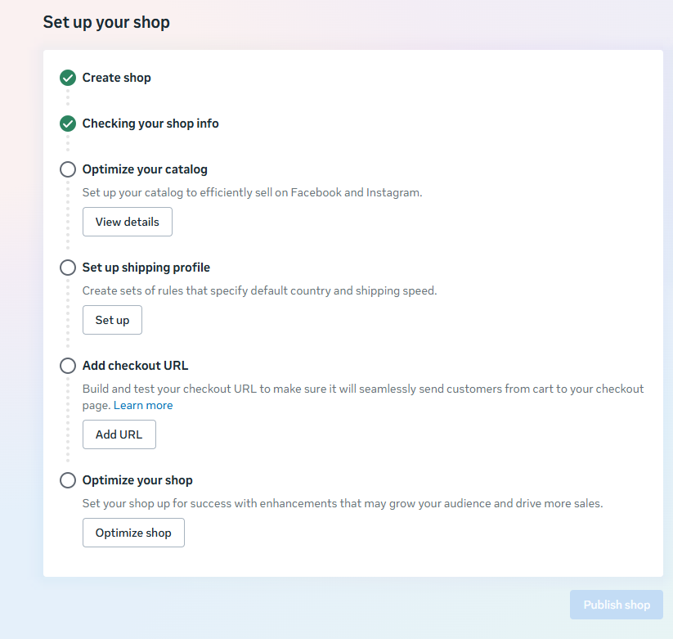Select the empty circle beside Optimize your shop
This screenshot has width=673, height=639.
pyautogui.click(x=68, y=480)
